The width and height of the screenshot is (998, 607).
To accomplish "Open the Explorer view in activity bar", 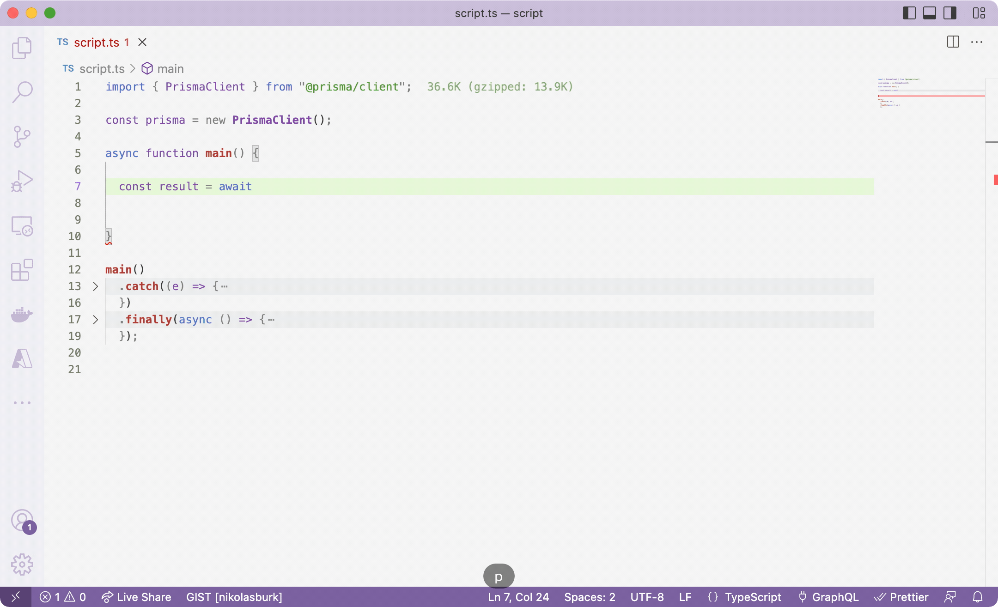I will click(22, 48).
